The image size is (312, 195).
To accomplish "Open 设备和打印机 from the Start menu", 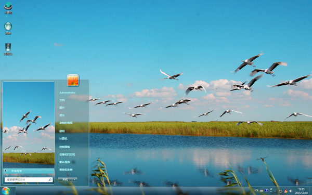I will (x=67, y=154).
